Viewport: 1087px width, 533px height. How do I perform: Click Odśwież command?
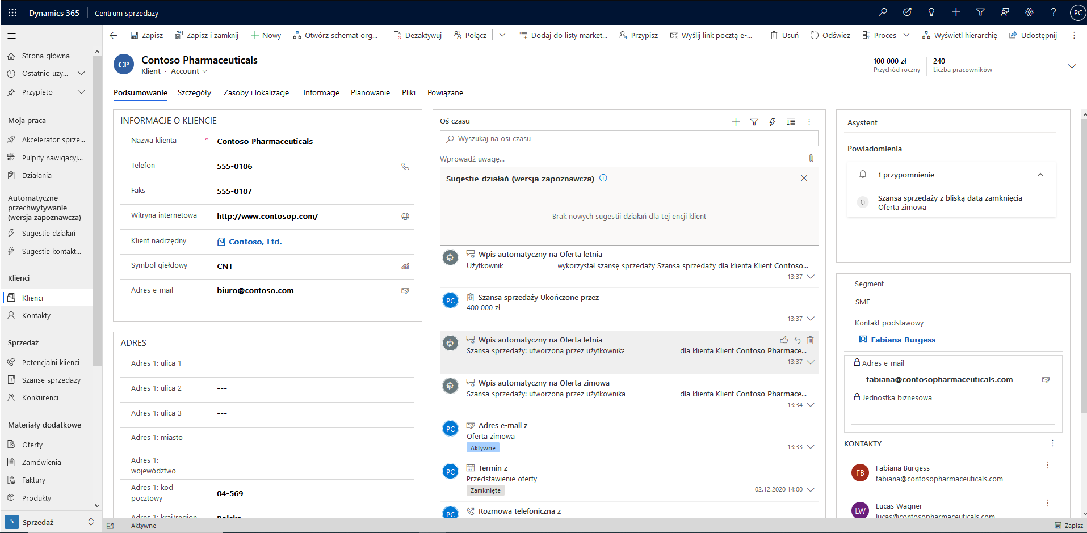(x=830, y=35)
